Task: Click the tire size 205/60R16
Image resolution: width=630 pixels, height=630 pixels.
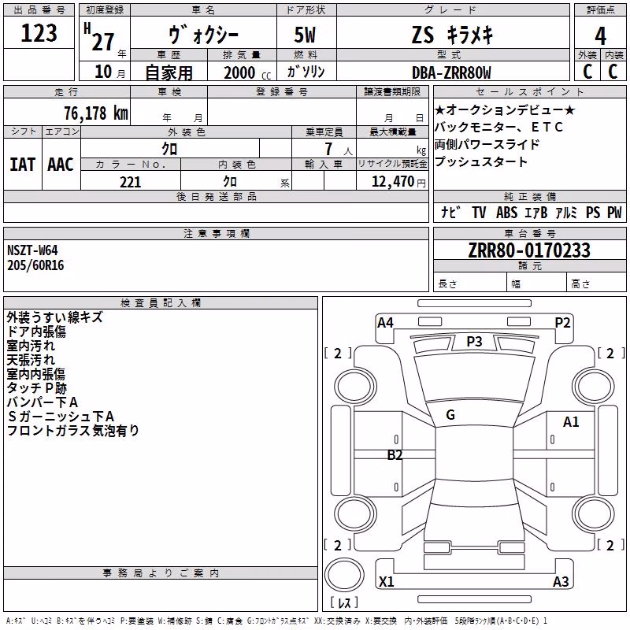Action: [x=35, y=265]
